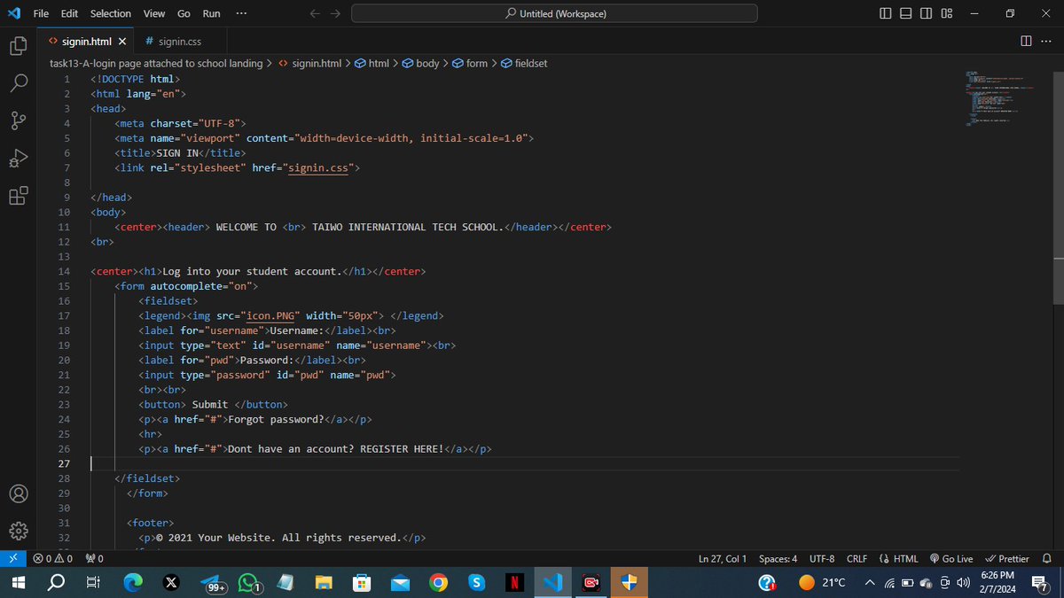This screenshot has height=598, width=1064.
Task: Open Task View on taskbar
Action: coord(93,583)
